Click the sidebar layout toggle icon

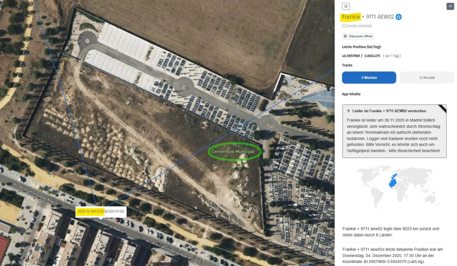click(346, 6)
